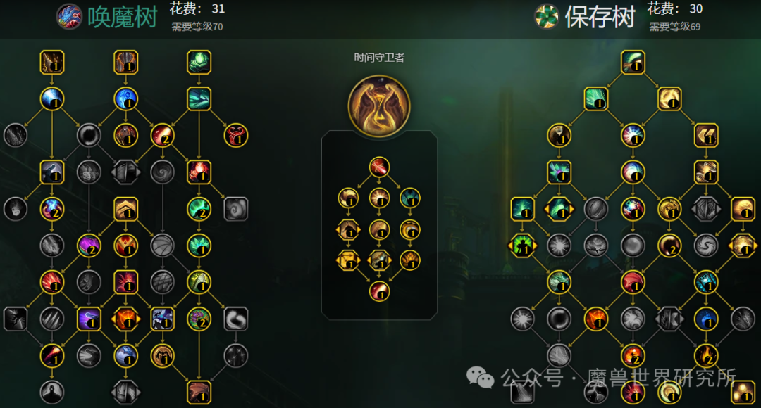The image size is (761, 408).
Task: Click the Evoker class icon beside 唤魔树
Action: click(69, 16)
